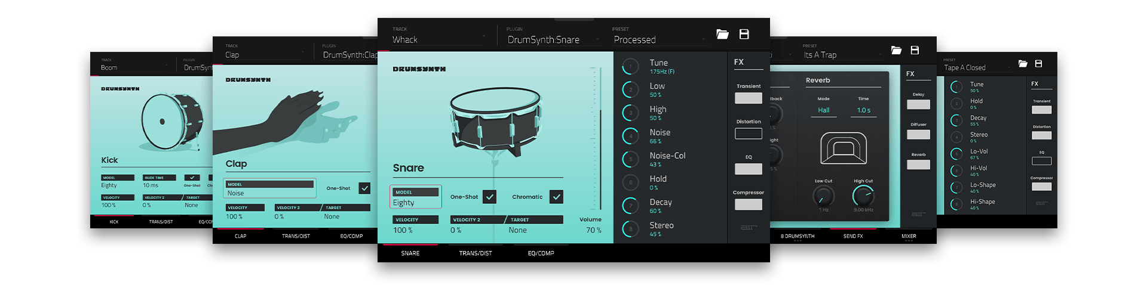The width and height of the screenshot is (1147, 285).
Task: Toggle Transient FX in Snare window
Action: click(x=749, y=98)
